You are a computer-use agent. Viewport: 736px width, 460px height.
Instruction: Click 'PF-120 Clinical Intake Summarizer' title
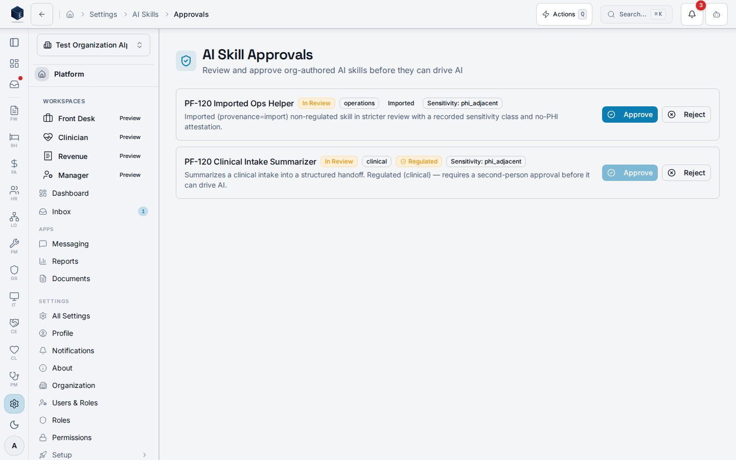tap(250, 162)
